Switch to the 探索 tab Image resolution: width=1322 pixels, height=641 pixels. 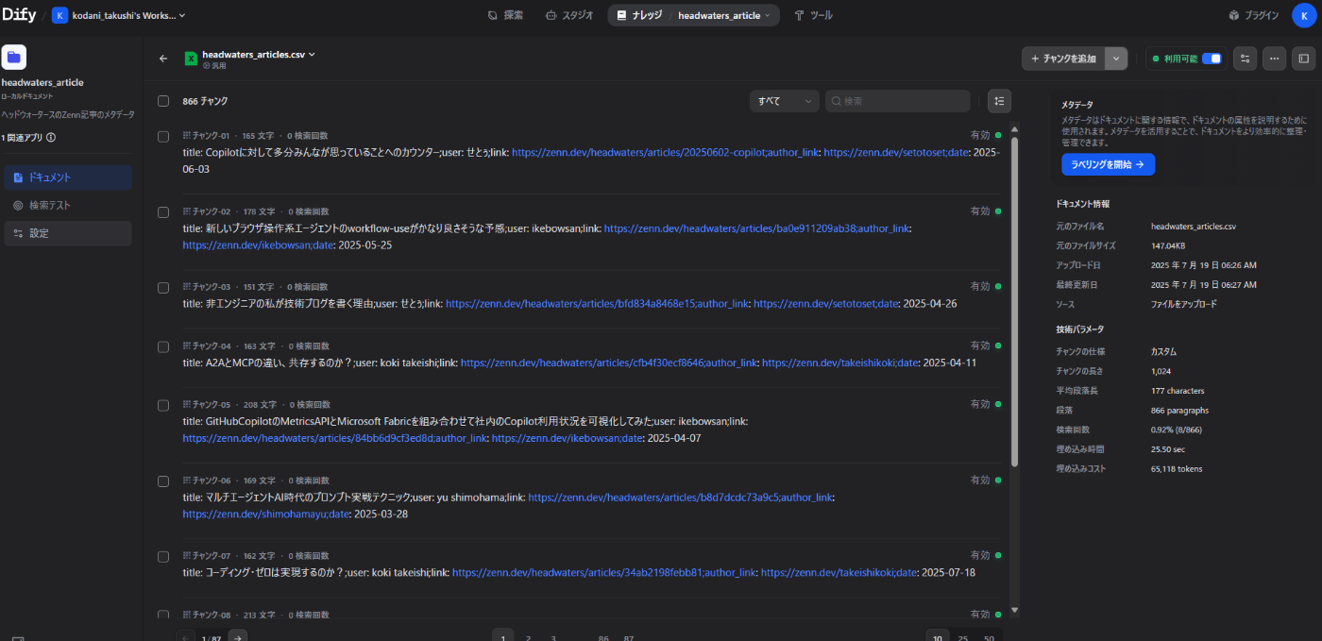point(505,15)
